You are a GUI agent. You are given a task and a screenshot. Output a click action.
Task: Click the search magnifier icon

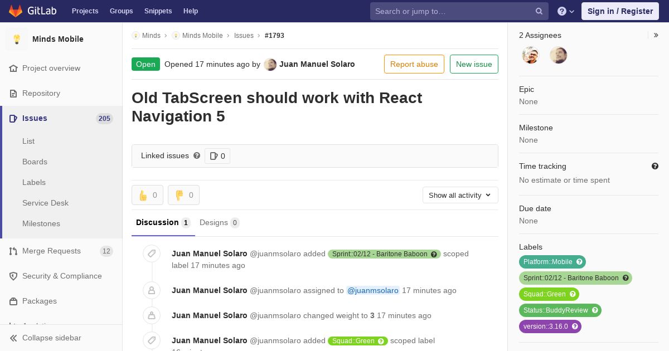(x=539, y=11)
